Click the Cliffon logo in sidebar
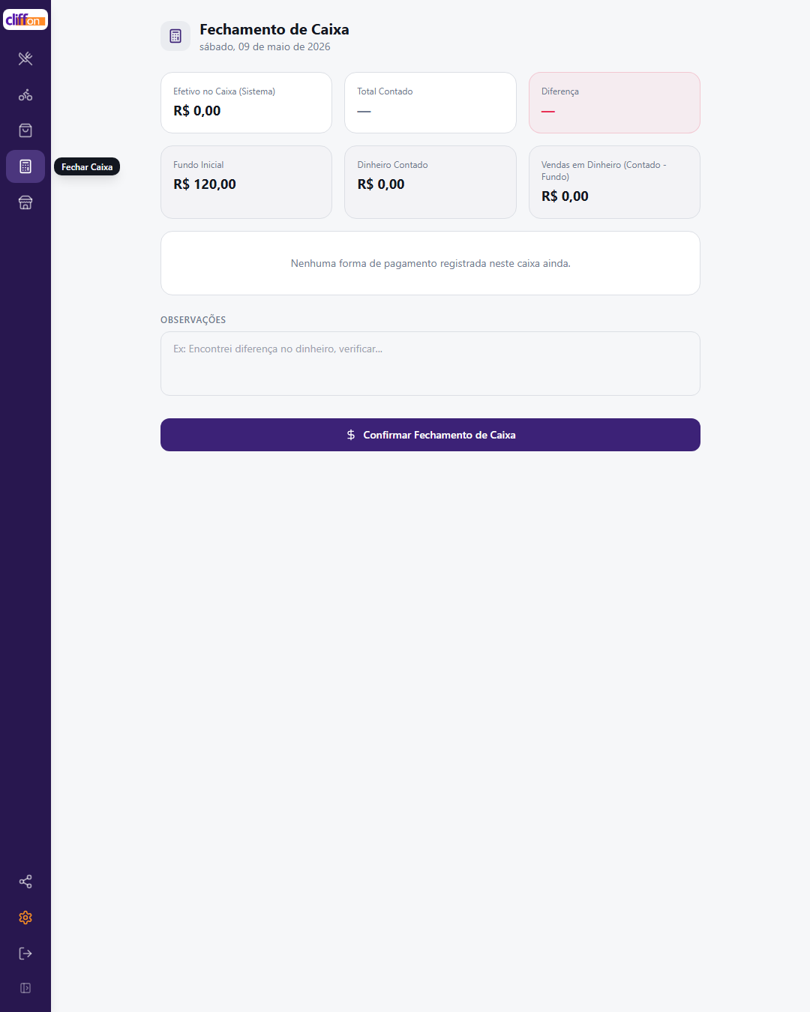 pos(25,19)
